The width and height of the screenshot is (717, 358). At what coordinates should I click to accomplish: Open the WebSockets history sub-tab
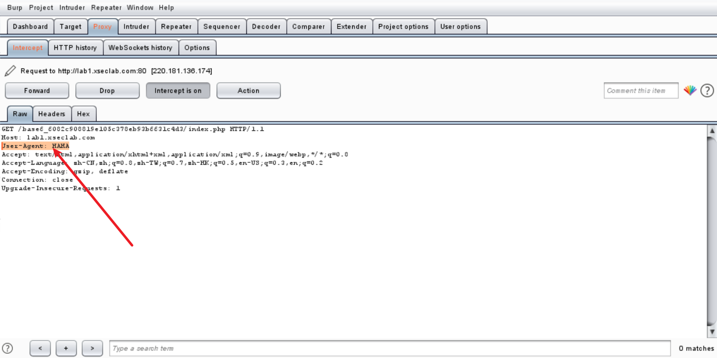[141, 48]
